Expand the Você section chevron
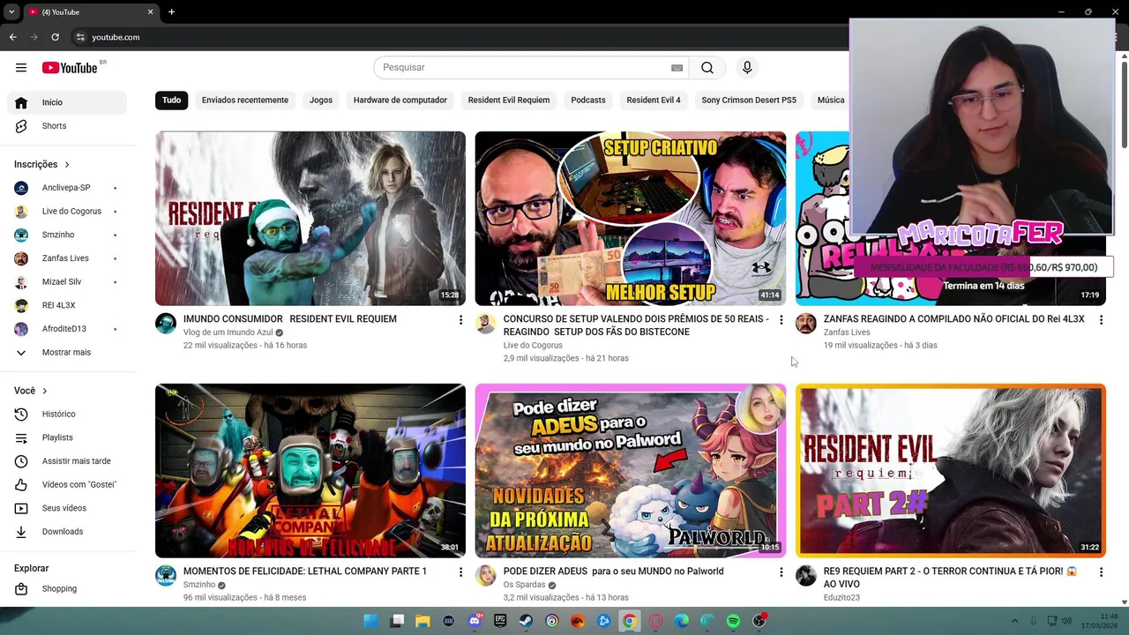Image resolution: width=1129 pixels, height=635 pixels. 45,391
